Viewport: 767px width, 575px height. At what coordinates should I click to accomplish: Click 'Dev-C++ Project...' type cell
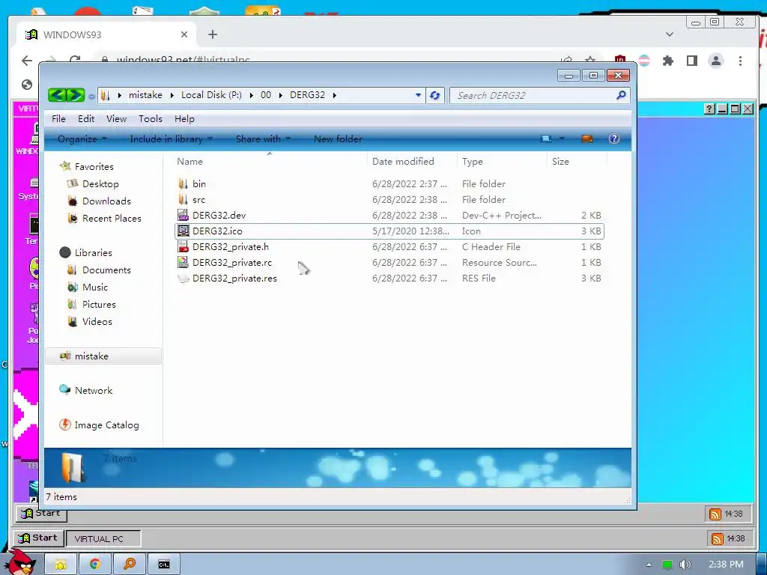pos(502,215)
